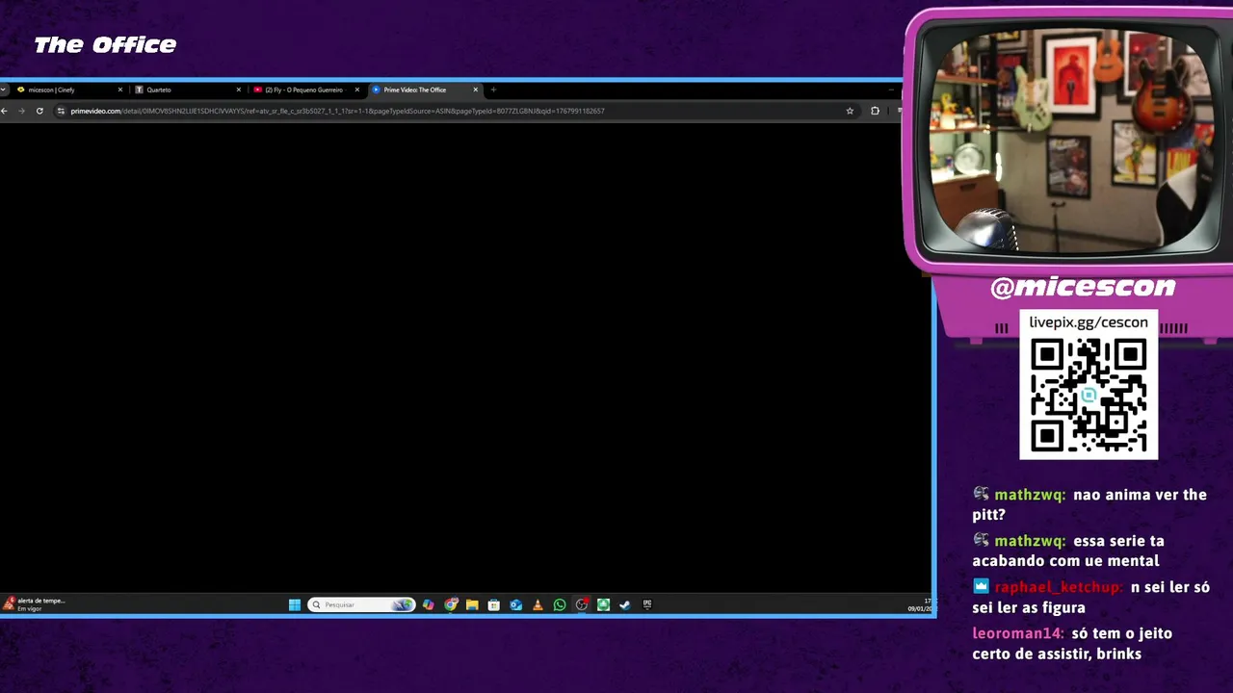Open WhatsApp from the taskbar
This screenshot has height=693, width=1233.
click(560, 604)
